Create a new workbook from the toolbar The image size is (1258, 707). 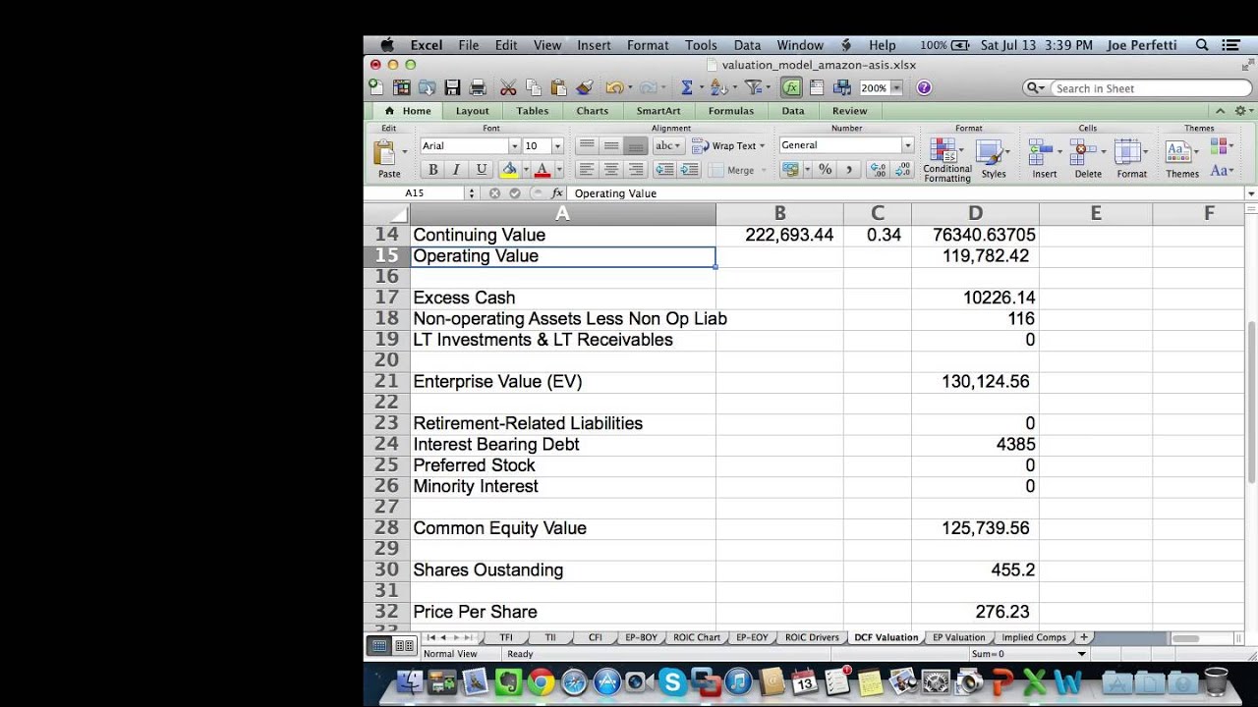pos(376,87)
